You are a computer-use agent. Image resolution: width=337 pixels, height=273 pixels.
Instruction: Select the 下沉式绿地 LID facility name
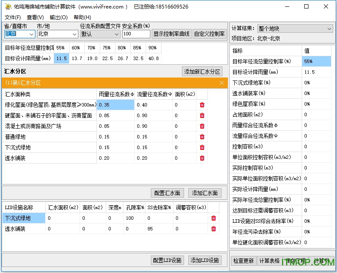[x=24, y=218]
